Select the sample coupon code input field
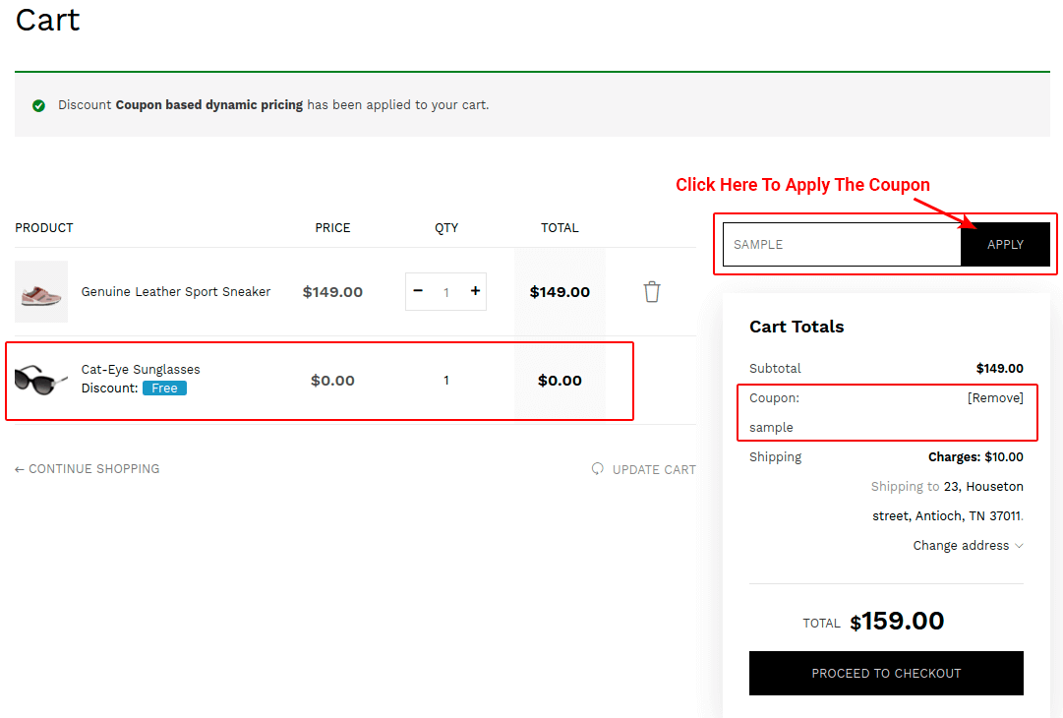Image resolution: width=1063 pixels, height=718 pixels. coord(841,244)
